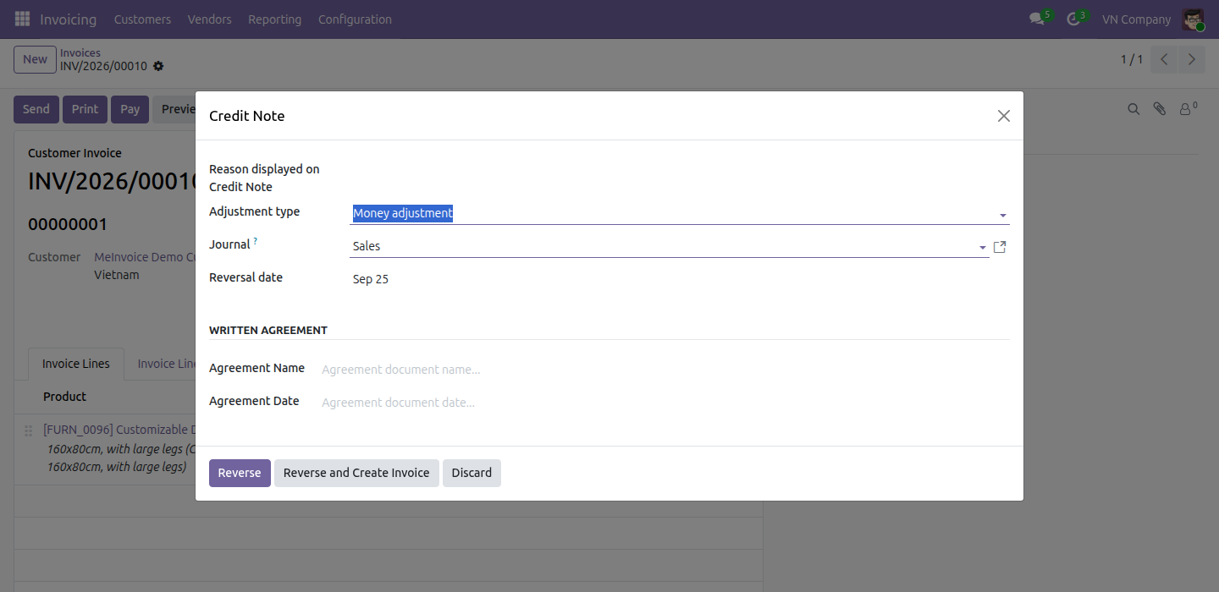Click Reverse and Create Invoice button
This screenshot has width=1219, height=592.
[356, 473]
